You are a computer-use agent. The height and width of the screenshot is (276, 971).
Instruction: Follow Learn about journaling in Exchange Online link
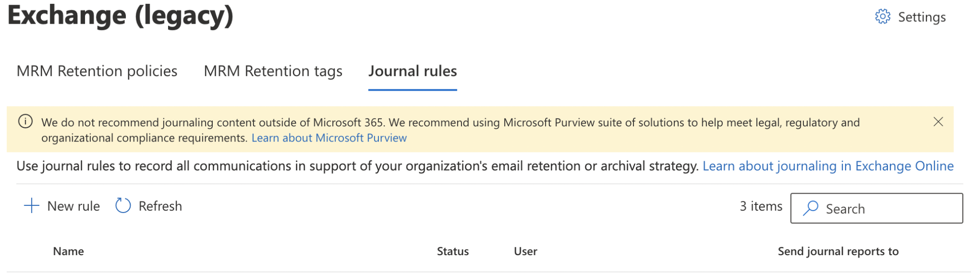[828, 166]
